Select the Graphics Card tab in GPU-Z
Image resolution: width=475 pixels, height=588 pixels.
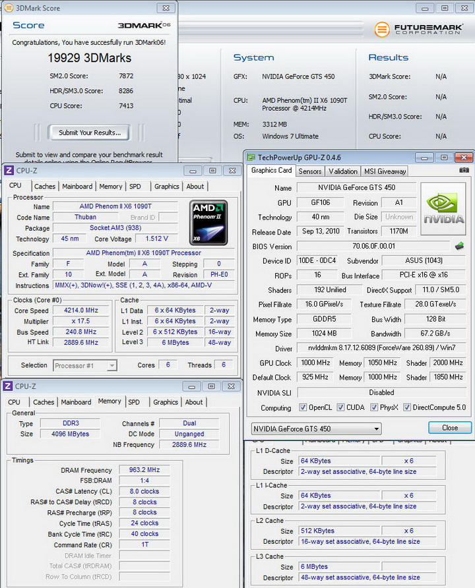pyautogui.click(x=271, y=170)
